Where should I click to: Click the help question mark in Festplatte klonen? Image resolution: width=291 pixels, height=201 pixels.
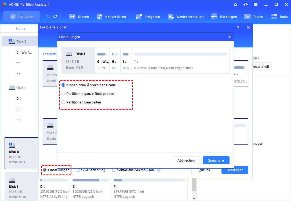click(x=238, y=27)
